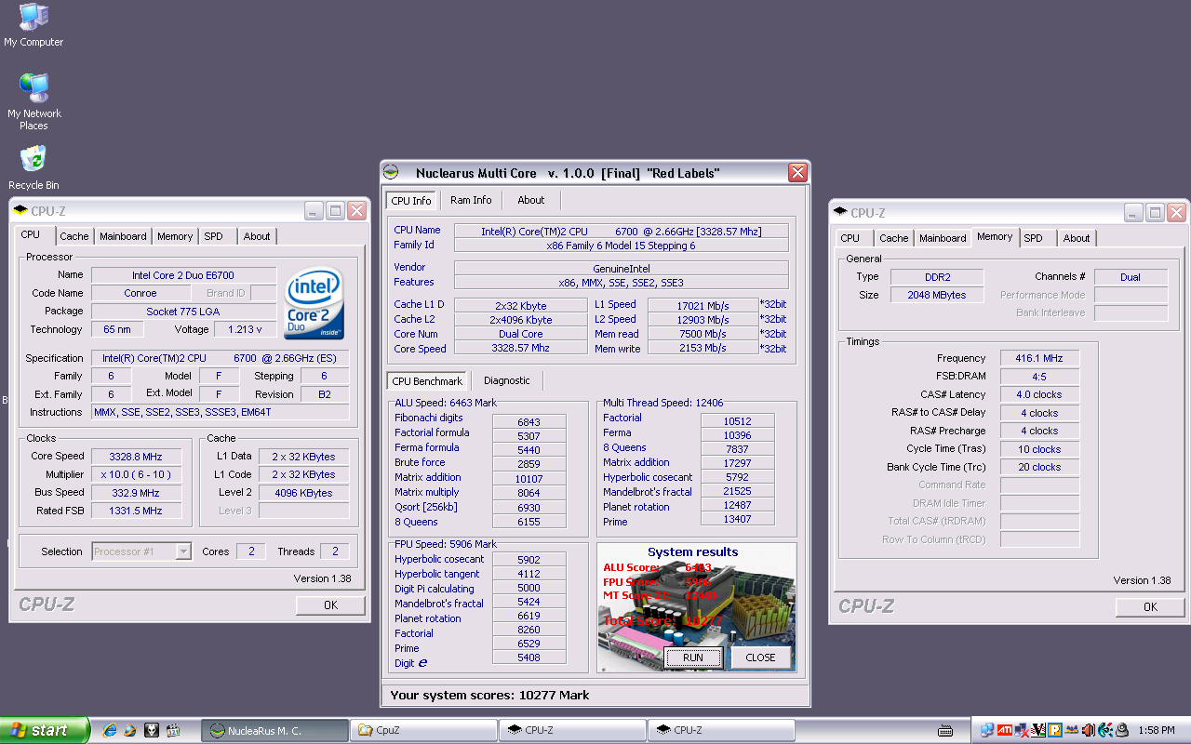Screen dimensions: 1191x744
Task: Open the Recycle Bin icon
Action: (33, 166)
